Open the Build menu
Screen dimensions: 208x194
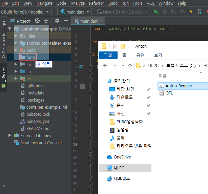pos(113,3)
